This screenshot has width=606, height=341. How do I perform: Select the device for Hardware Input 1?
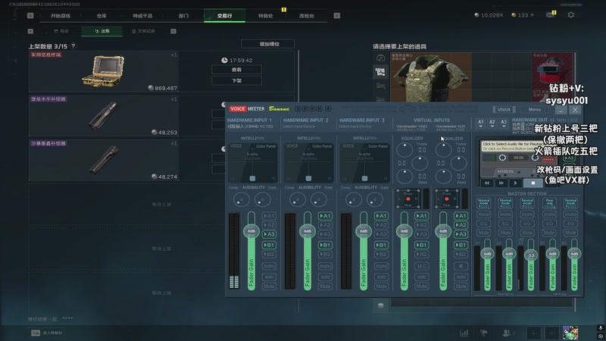(250, 127)
